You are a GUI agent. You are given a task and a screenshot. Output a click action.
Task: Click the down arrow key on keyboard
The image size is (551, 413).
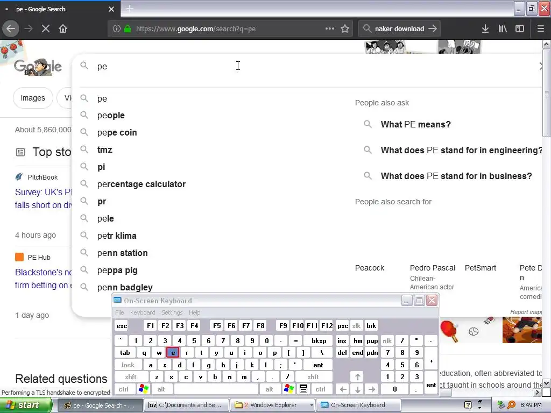coord(358,389)
